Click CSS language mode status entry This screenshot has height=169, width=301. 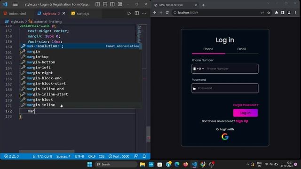102,156
